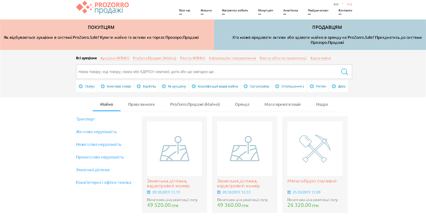Click calendar icon next to 28.10.2019 15:13
426x216 pixels.
tap(219, 192)
